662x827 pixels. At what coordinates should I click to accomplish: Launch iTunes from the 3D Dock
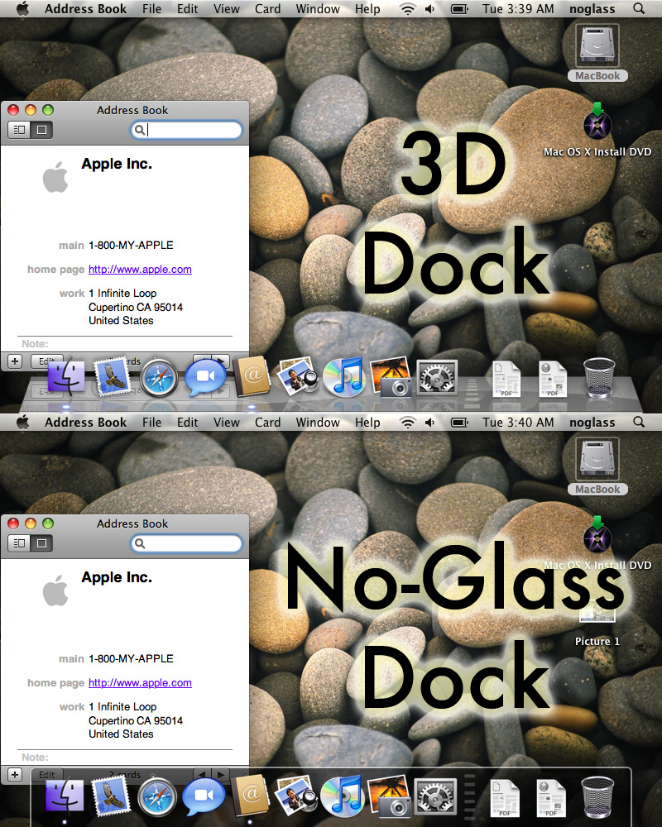(x=343, y=376)
